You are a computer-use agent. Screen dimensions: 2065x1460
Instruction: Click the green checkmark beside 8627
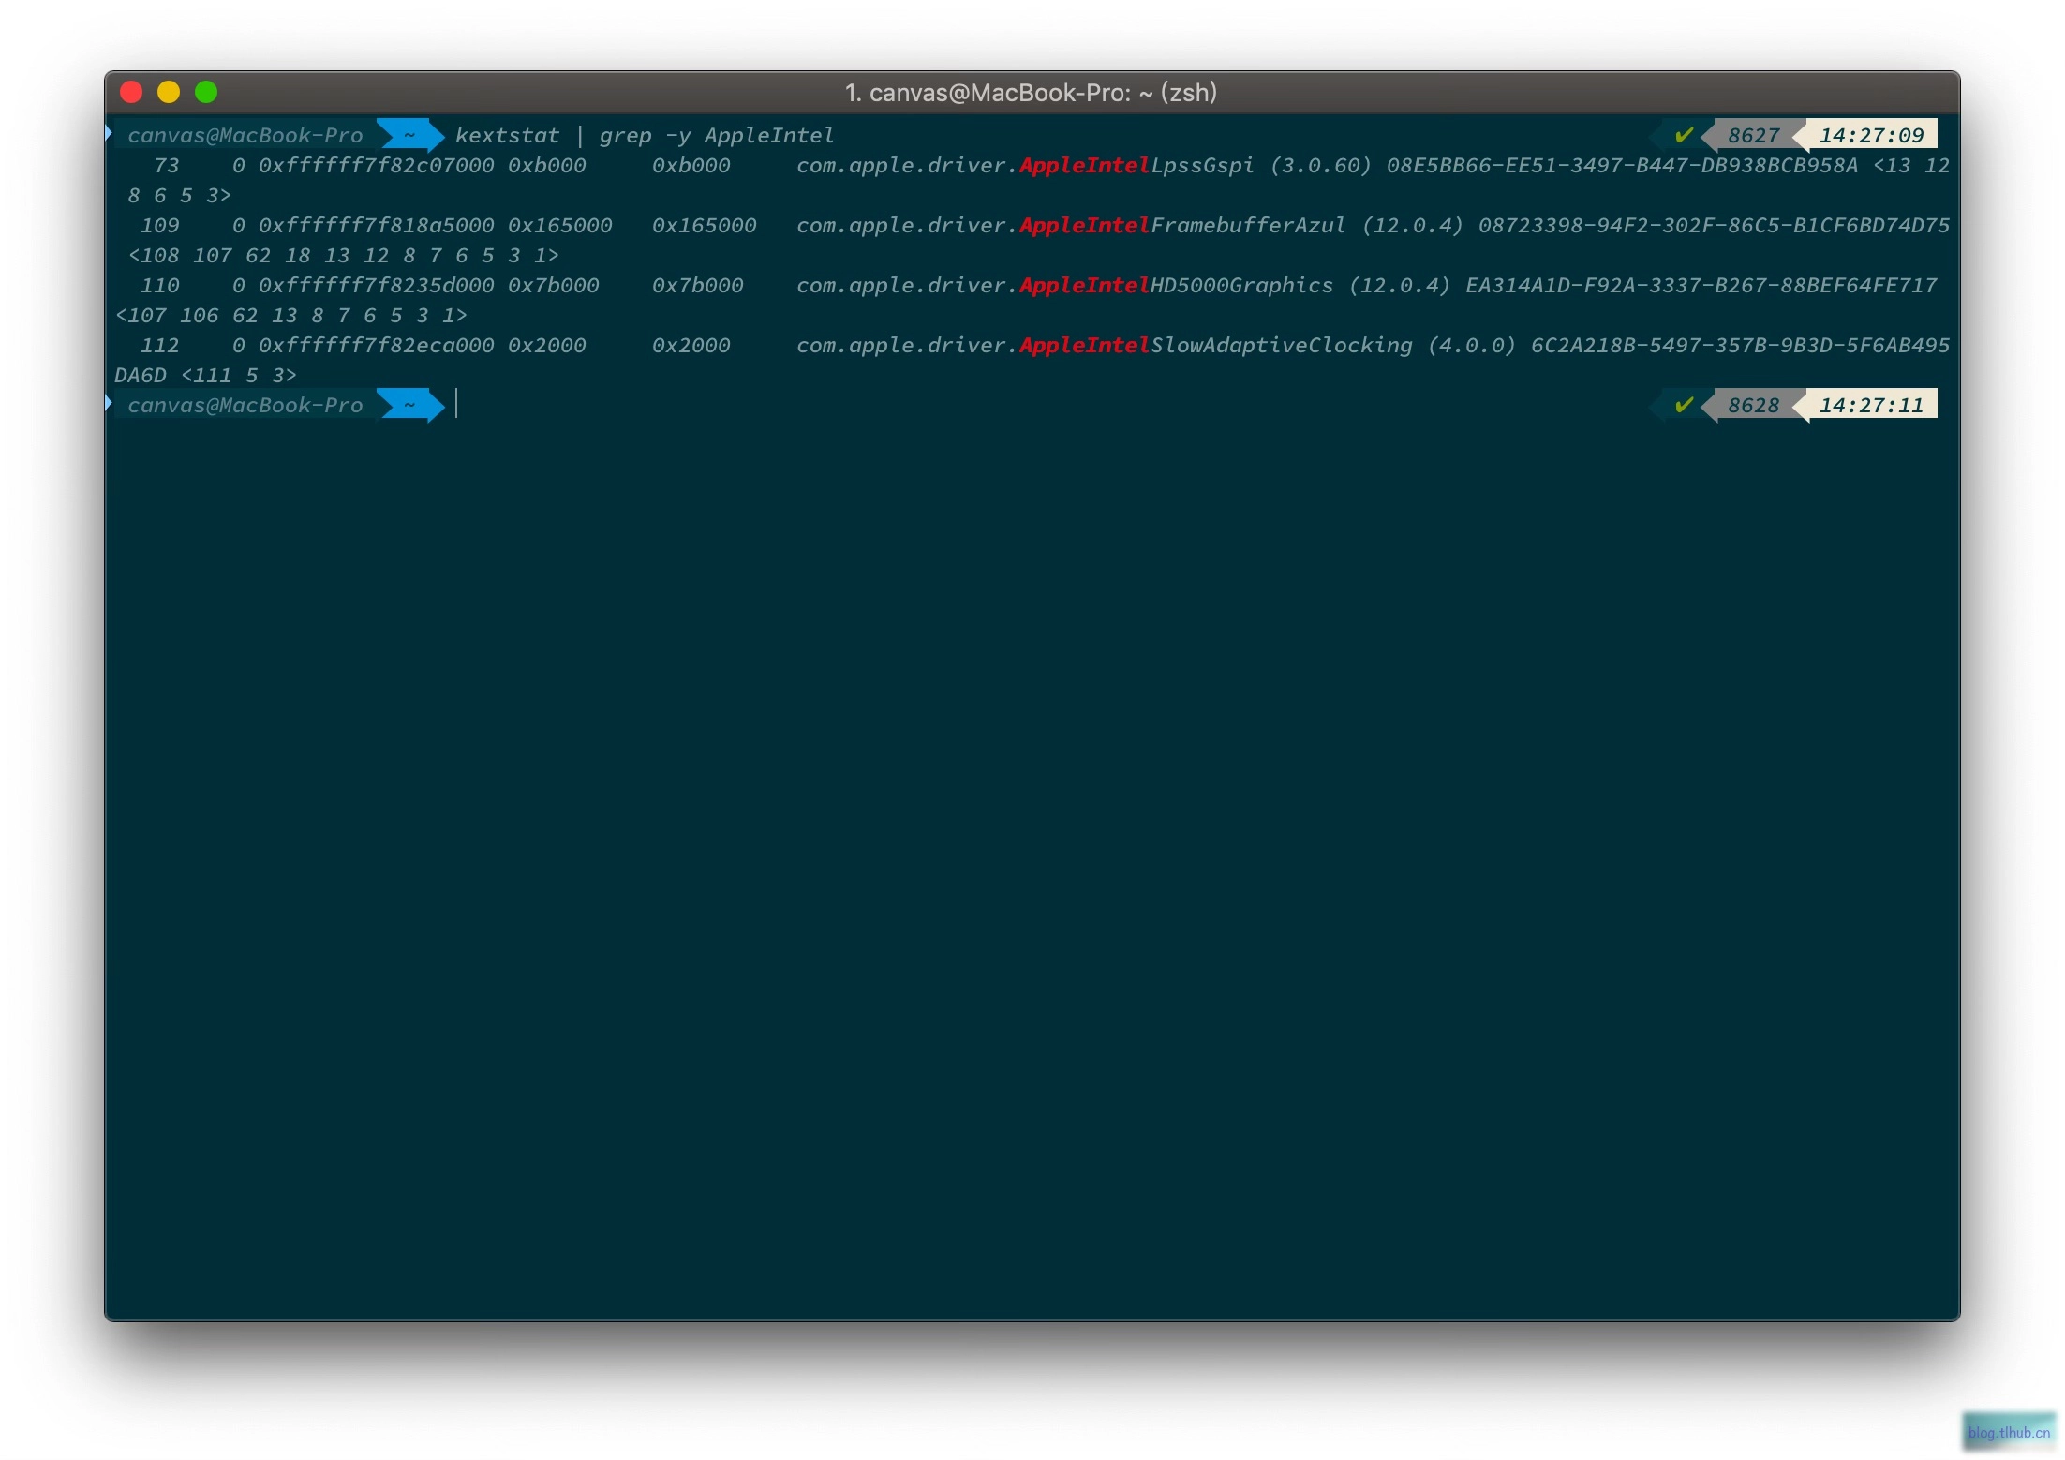[x=1684, y=135]
